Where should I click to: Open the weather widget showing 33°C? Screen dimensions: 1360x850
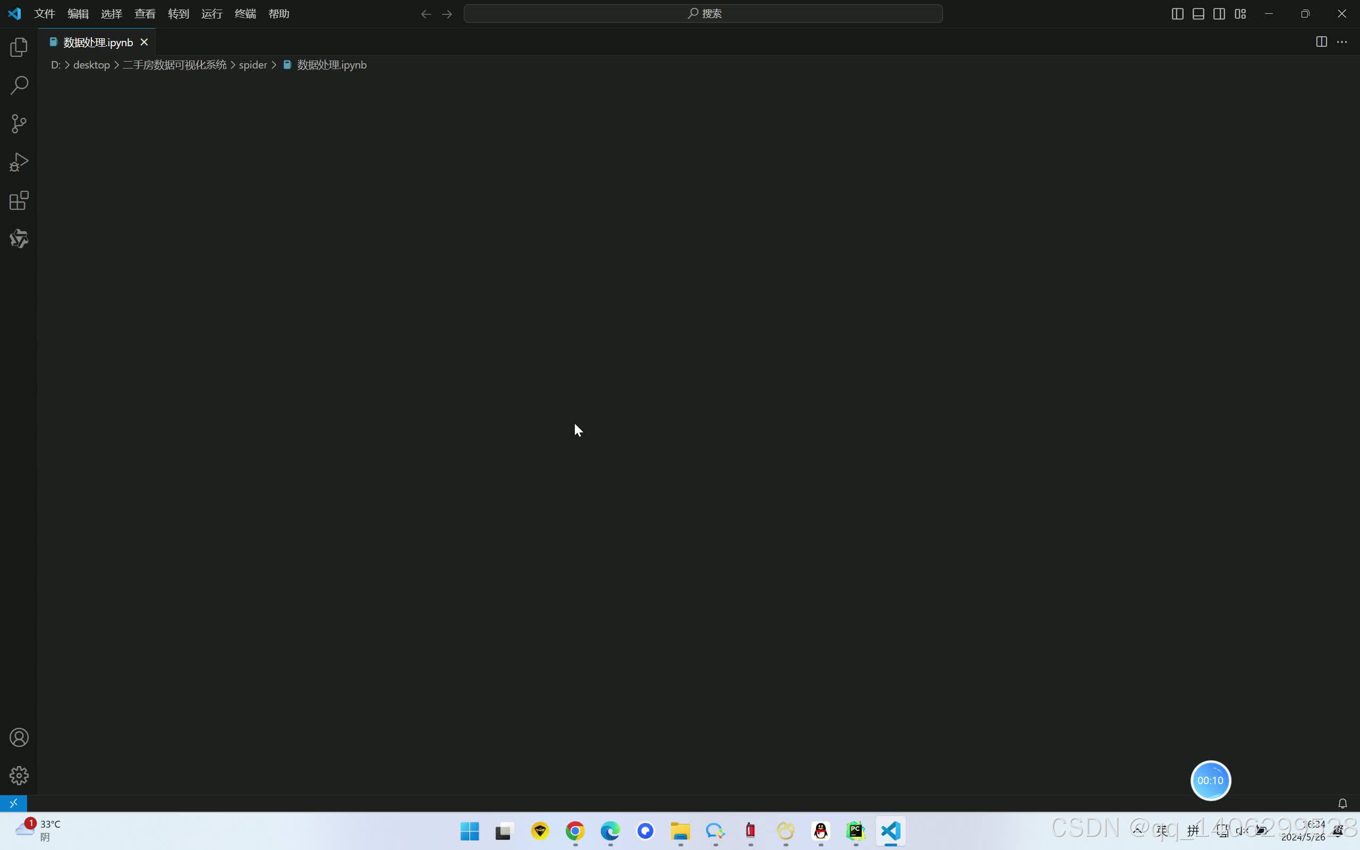(x=38, y=830)
